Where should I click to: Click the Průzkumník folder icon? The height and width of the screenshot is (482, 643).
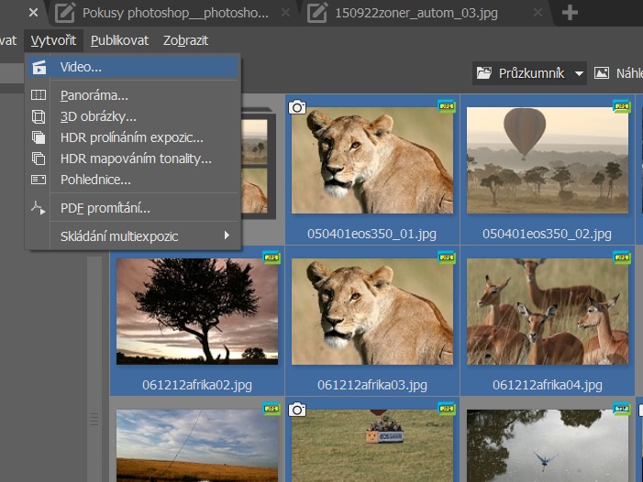coord(484,73)
